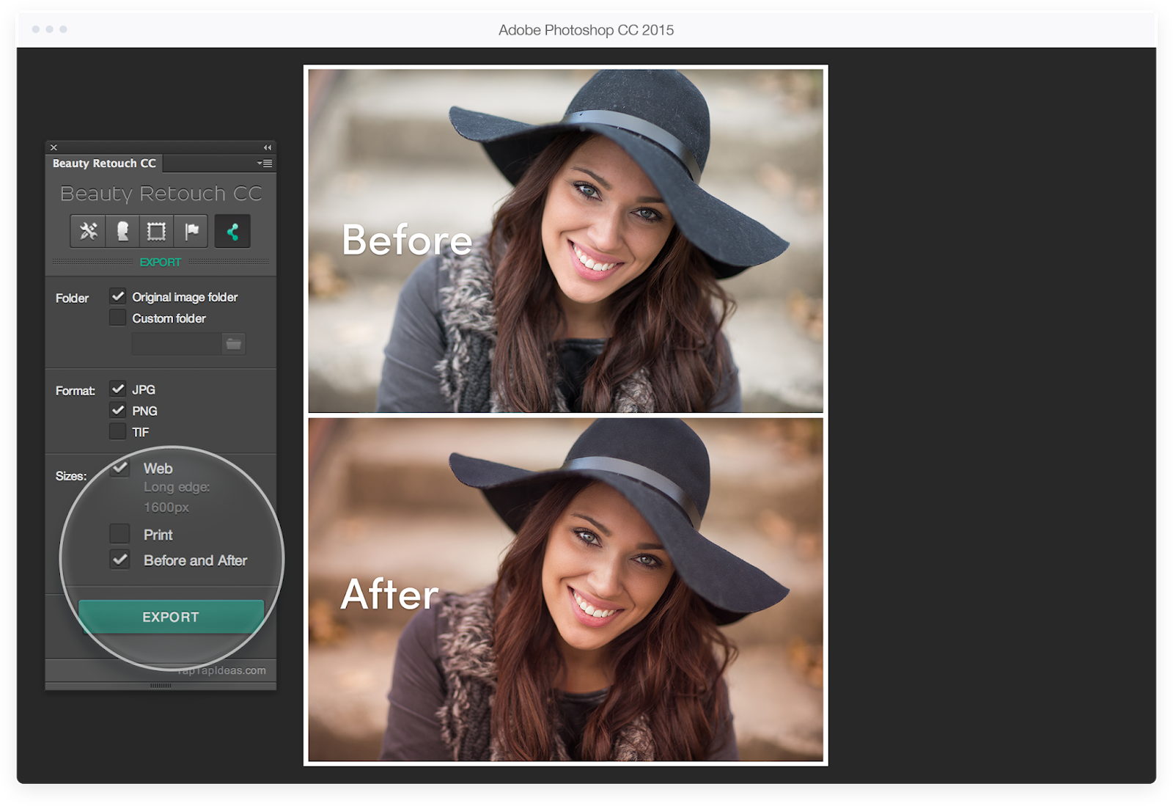Uncheck the PNG format option
Viewport: 1173px width, 806px height.
point(119,410)
